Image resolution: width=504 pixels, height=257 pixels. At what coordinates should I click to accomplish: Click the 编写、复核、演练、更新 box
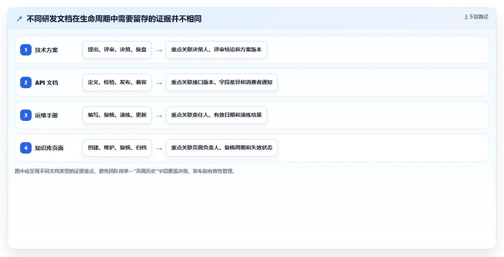(x=117, y=115)
